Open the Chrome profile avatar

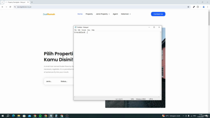pos(203,7)
